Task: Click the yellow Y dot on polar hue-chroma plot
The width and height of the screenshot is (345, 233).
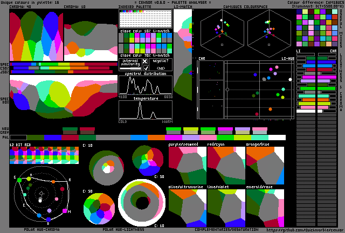Action: click(29, 179)
